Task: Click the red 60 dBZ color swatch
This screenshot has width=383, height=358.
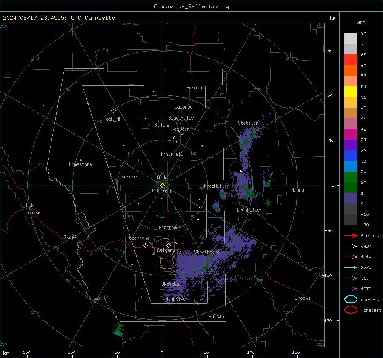Action: (351, 60)
